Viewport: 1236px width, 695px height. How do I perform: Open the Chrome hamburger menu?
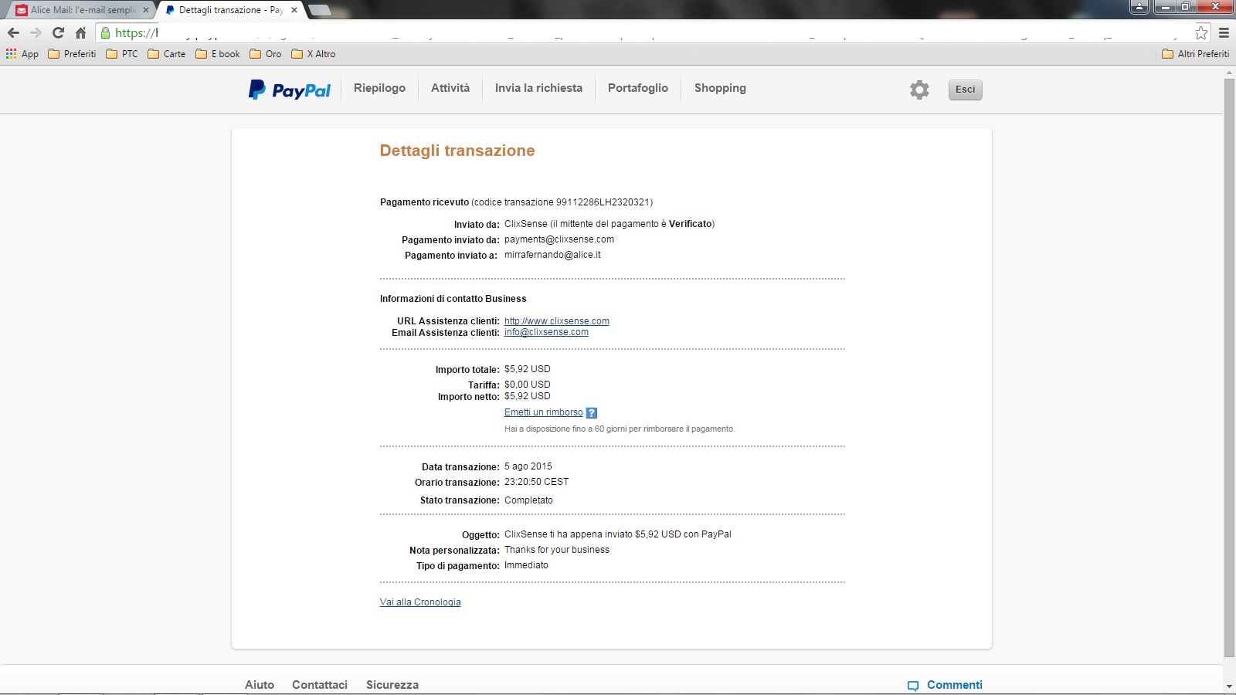tap(1224, 32)
